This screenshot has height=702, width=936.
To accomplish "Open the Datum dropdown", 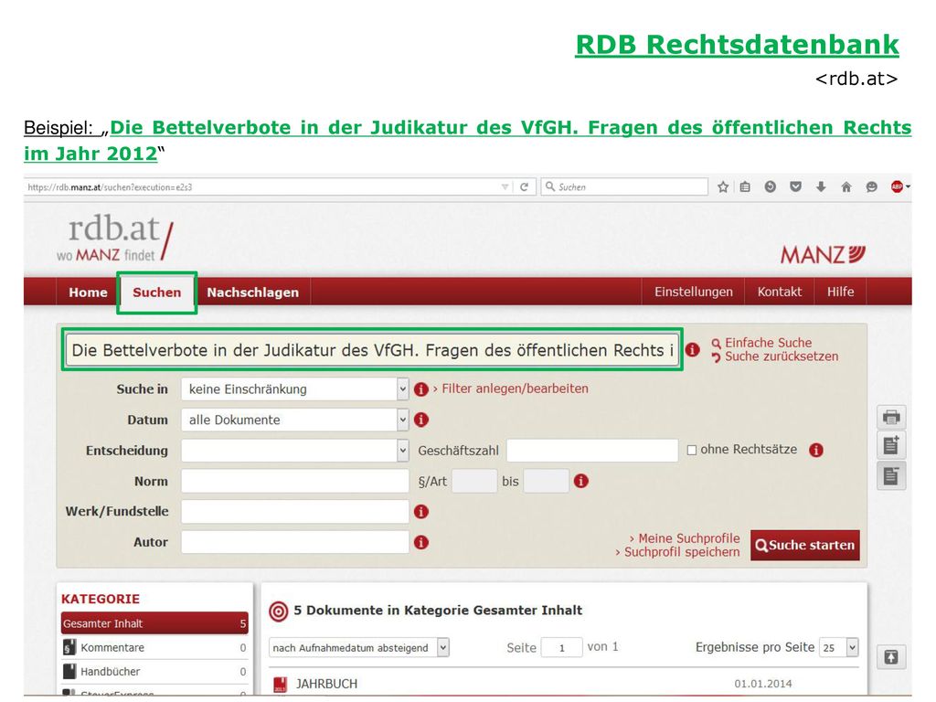I will (294, 420).
